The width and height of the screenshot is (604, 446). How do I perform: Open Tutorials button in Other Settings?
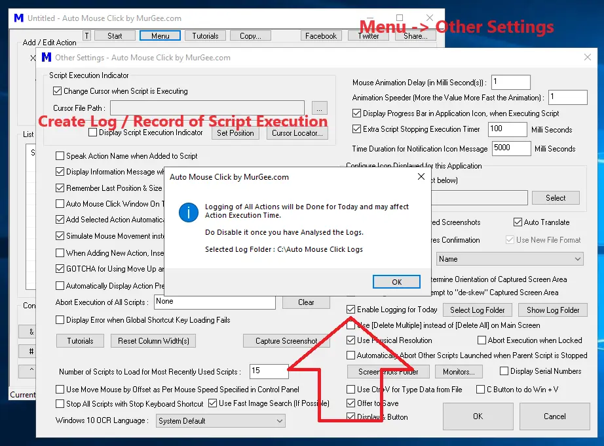[x=80, y=340]
